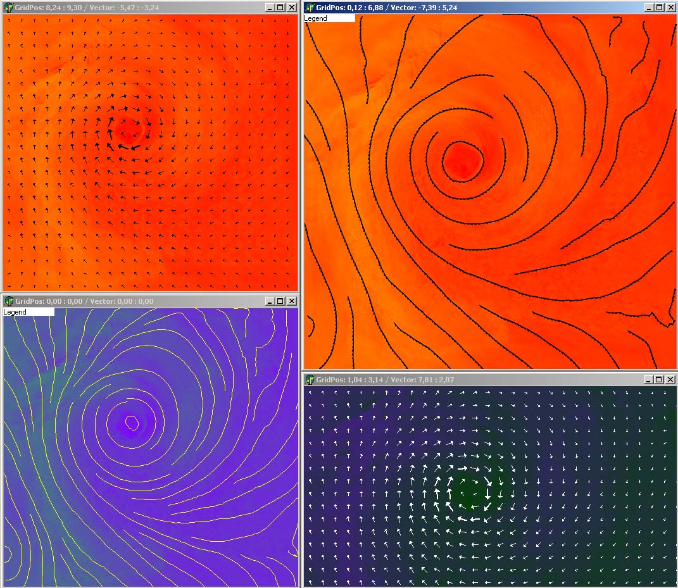Close the dark white-arrow vector window
678x588 pixels.
click(x=670, y=380)
